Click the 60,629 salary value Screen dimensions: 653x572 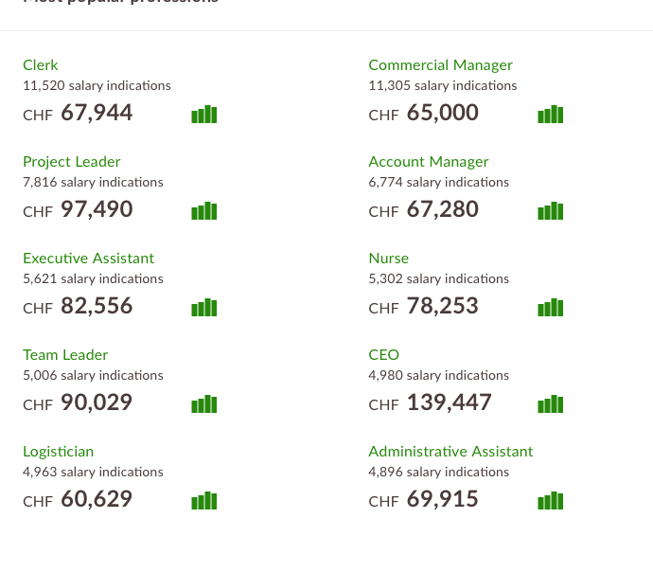97,499
